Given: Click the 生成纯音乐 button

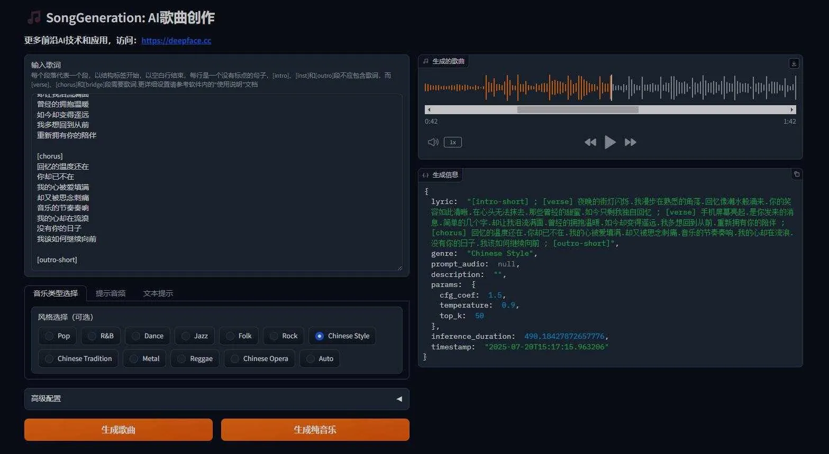Looking at the screenshot, I should tap(315, 430).
